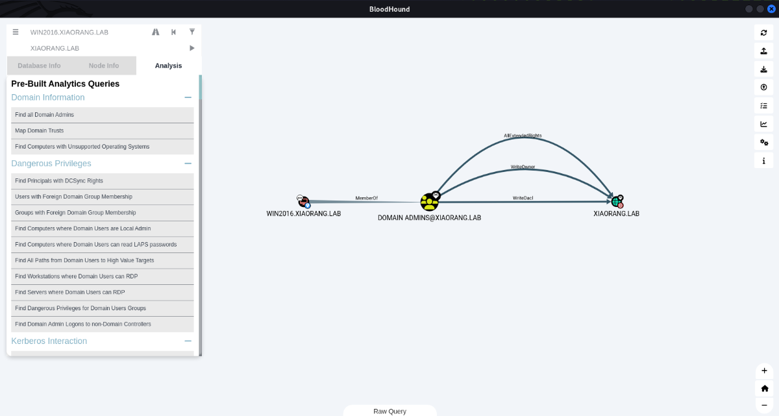
Task: Click the Analysis panel scrollbar
Action: (x=201, y=87)
